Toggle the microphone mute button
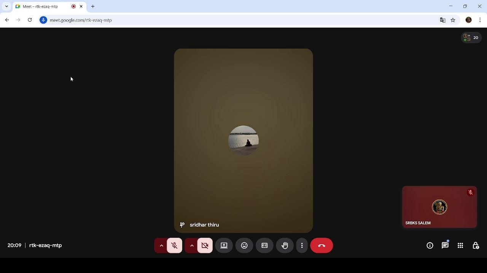 (175, 246)
